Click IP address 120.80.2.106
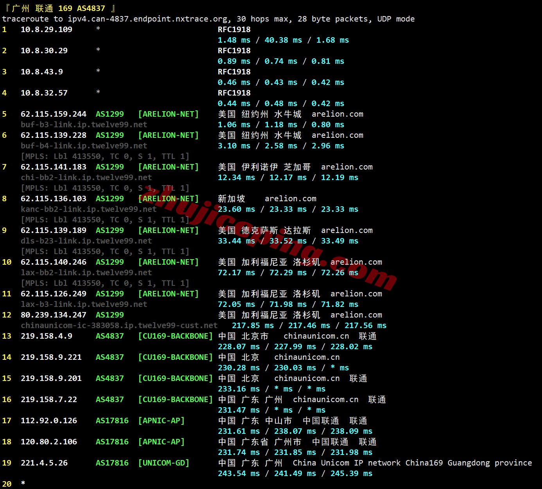 click(49, 442)
